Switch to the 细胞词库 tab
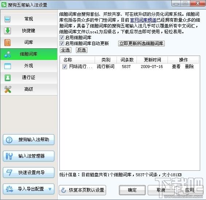Screen dimensions: 206x200 click(29, 54)
